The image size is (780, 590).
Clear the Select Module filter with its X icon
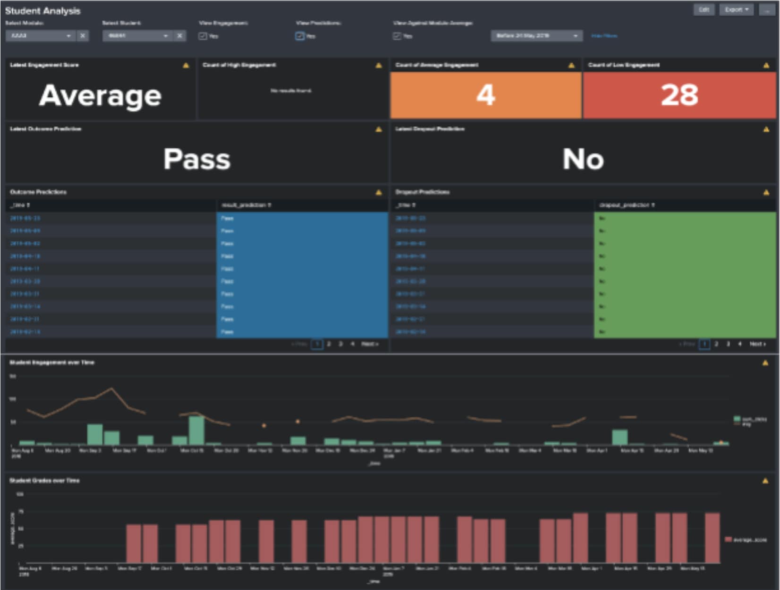[83, 36]
